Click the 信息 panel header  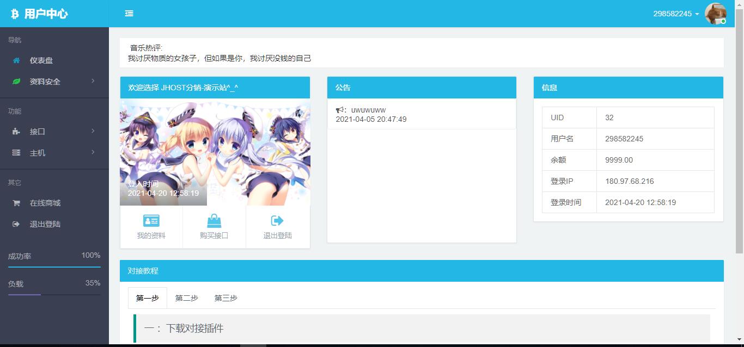click(629, 88)
